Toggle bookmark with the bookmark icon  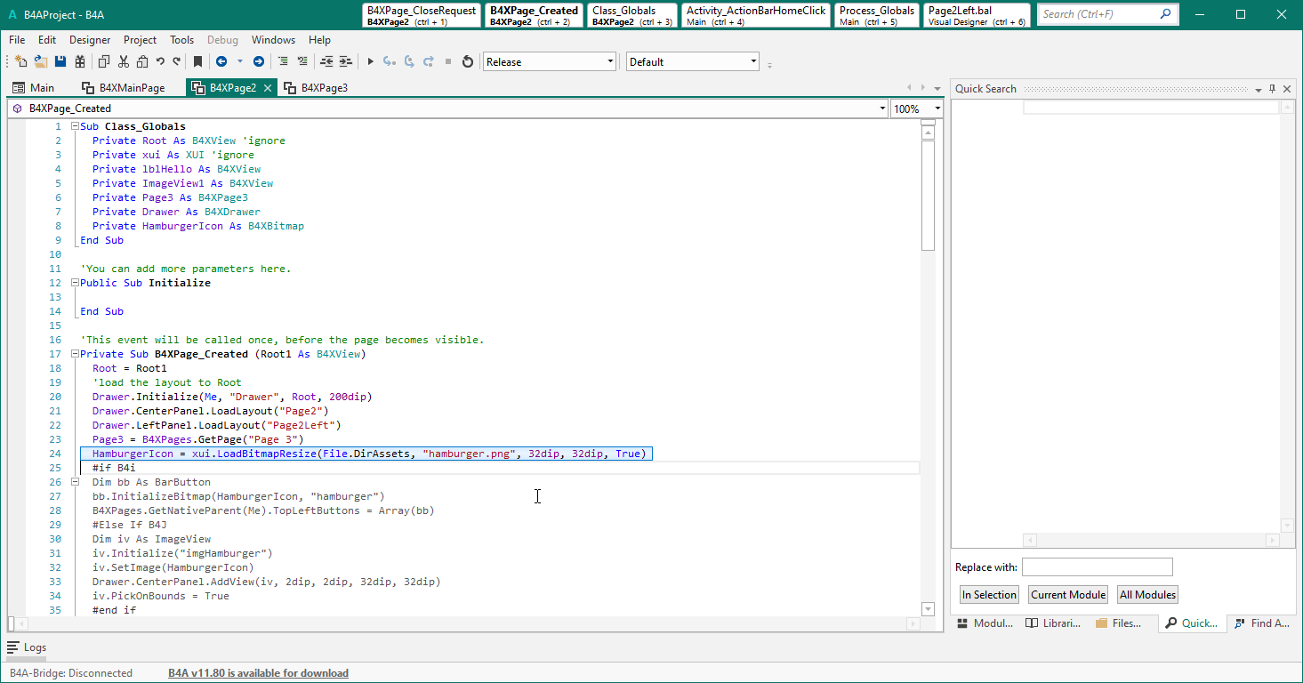pos(197,61)
